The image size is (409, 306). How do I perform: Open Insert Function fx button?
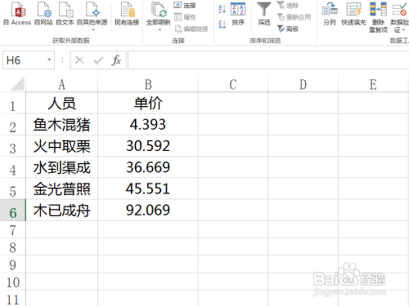116,60
